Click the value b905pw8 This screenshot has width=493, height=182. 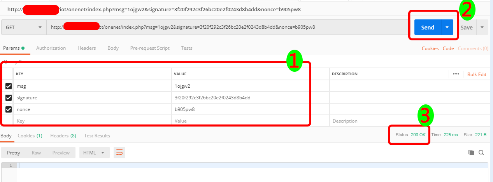point(184,109)
